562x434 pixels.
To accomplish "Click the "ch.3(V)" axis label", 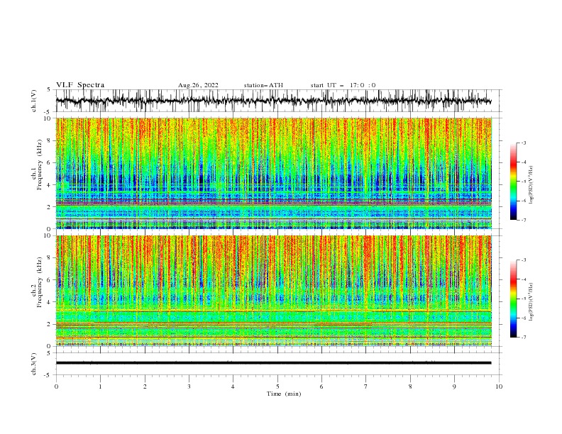I will 34,364.
